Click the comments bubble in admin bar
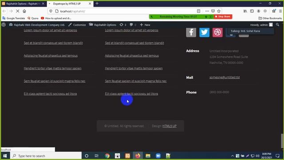 point(133,25)
